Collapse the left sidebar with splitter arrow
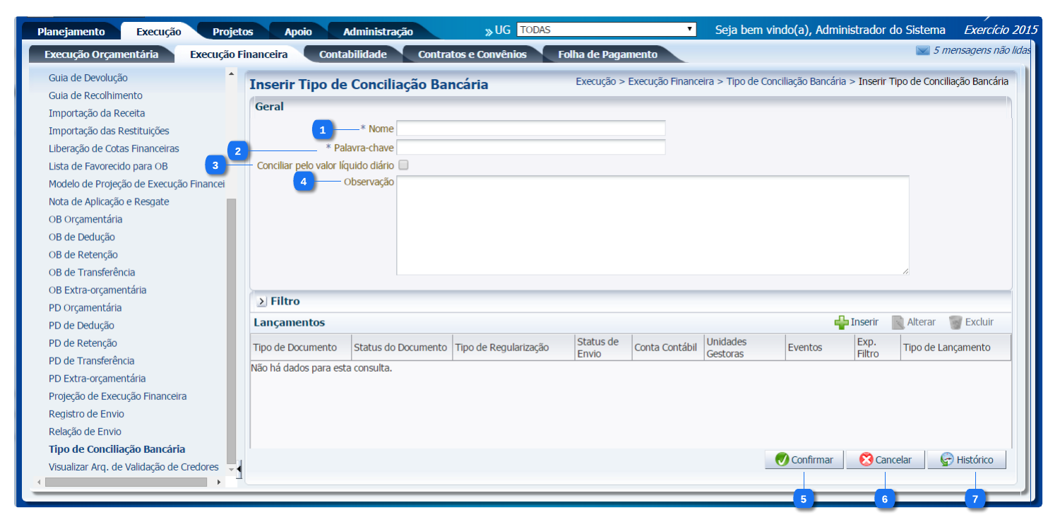The height and width of the screenshot is (515, 1048). click(x=239, y=468)
